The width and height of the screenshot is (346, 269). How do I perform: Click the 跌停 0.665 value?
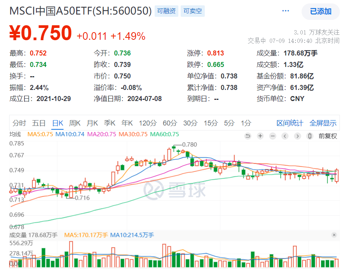coord(215,65)
